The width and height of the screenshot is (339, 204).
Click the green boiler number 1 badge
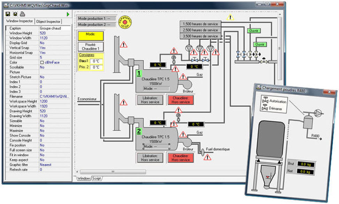point(139,73)
